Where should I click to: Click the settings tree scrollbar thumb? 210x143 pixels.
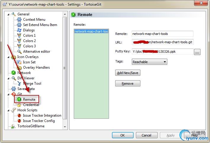coord(65,68)
